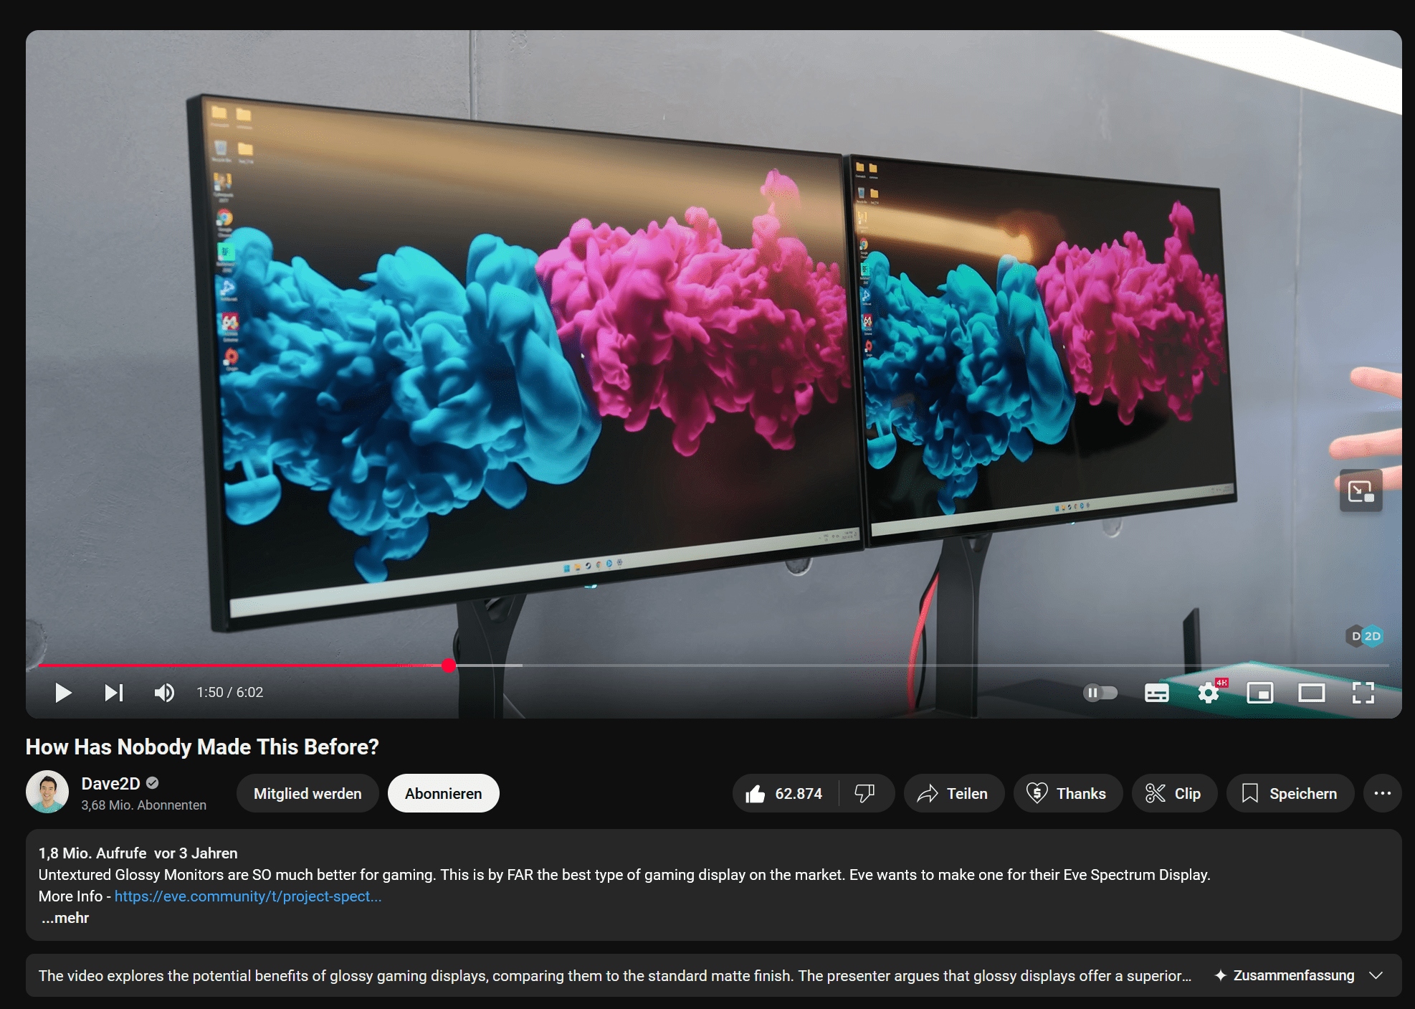The image size is (1415, 1009).
Task: Dislike the video
Action: (x=865, y=793)
